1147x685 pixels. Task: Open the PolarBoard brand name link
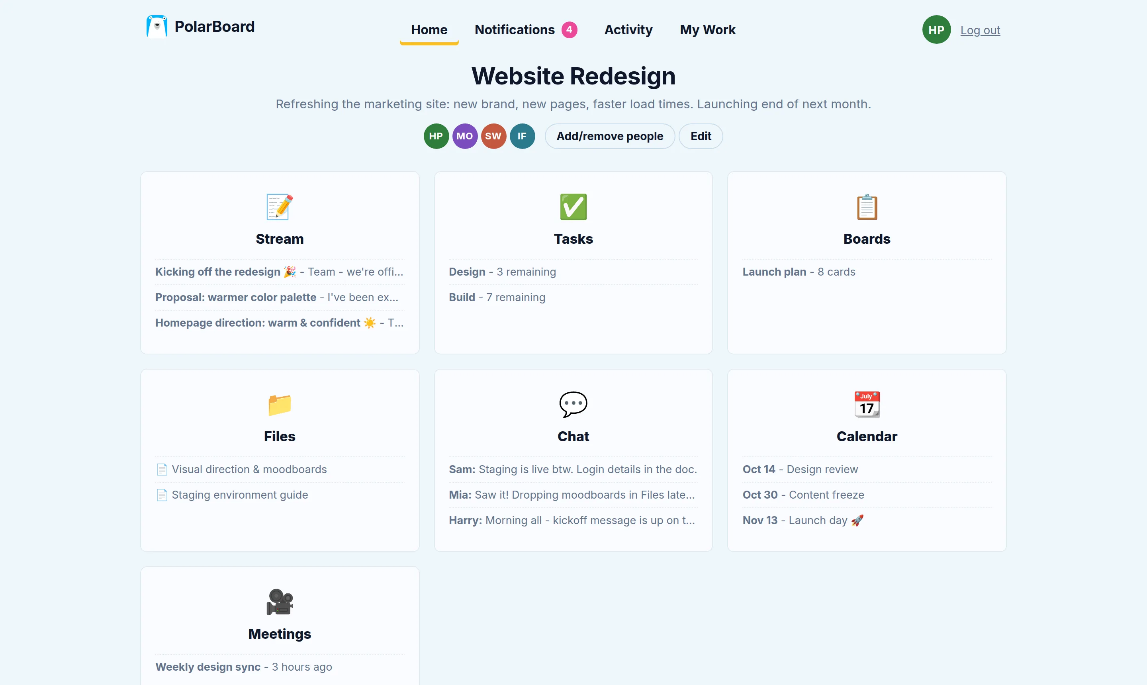(x=214, y=27)
